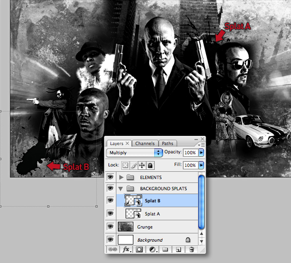Click the Fill value field

pyautogui.click(x=191, y=165)
